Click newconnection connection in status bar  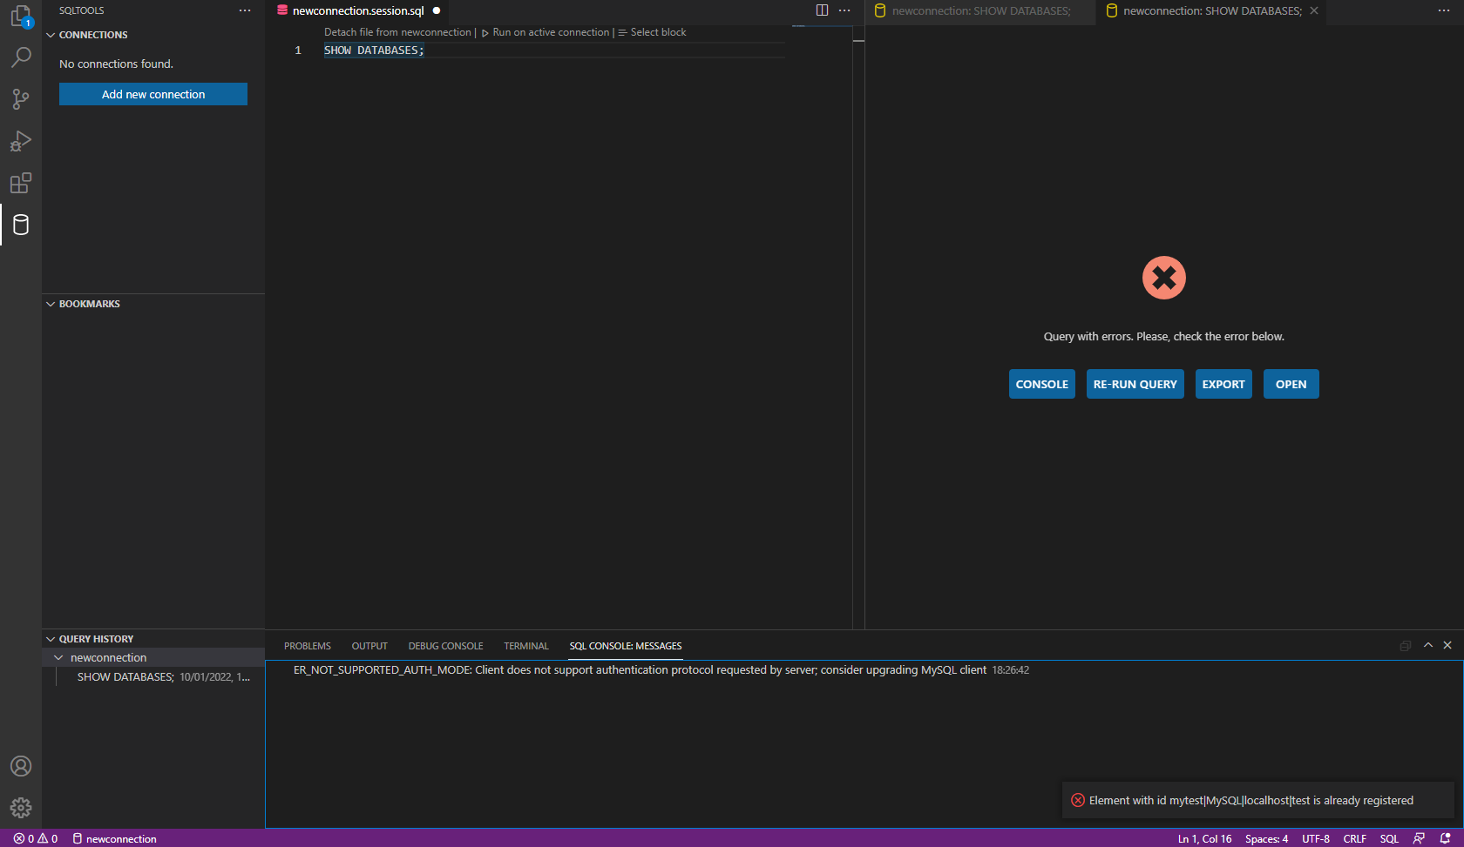click(x=114, y=838)
